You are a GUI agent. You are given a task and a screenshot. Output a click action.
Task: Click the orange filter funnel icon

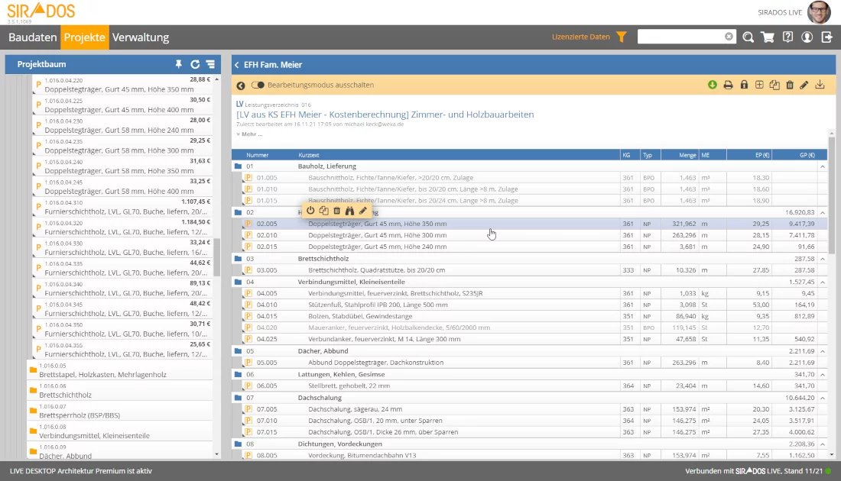(622, 37)
